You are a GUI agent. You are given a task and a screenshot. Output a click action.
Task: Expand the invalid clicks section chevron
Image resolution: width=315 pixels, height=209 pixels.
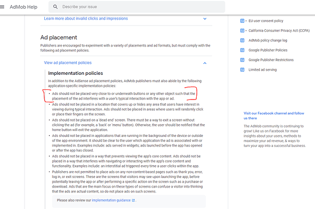click(x=205, y=19)
